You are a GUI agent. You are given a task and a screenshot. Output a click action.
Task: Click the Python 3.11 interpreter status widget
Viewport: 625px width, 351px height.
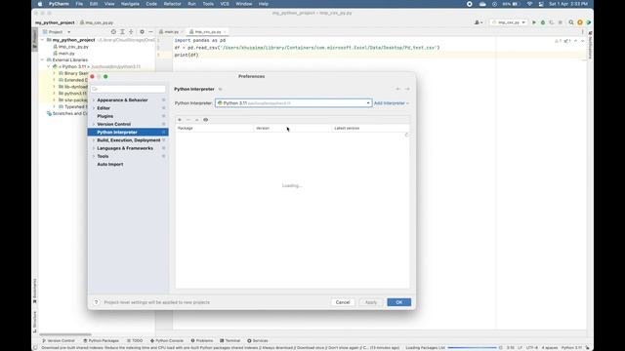tap(571, 348)
